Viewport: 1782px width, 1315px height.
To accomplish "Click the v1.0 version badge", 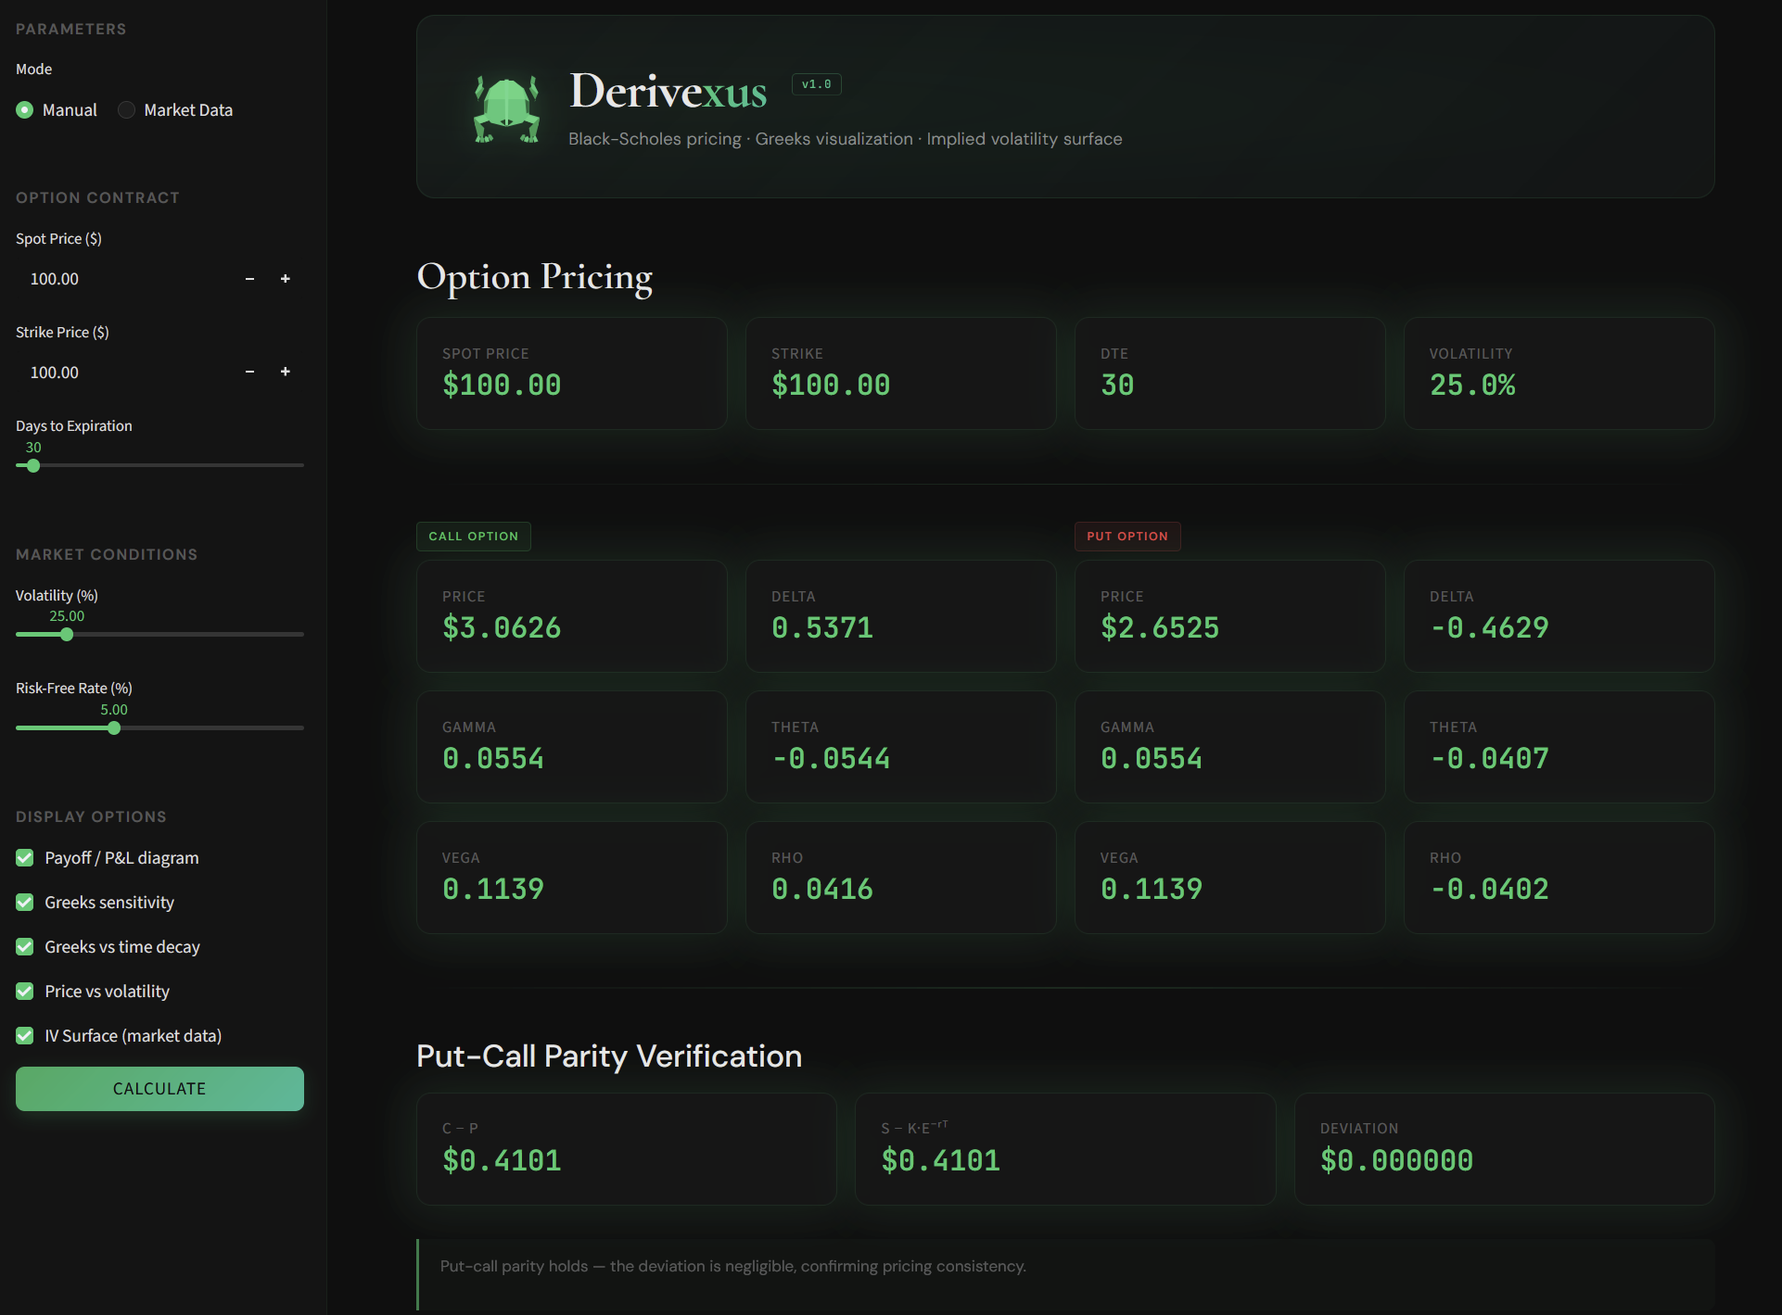I will click(x=817, y=84).
